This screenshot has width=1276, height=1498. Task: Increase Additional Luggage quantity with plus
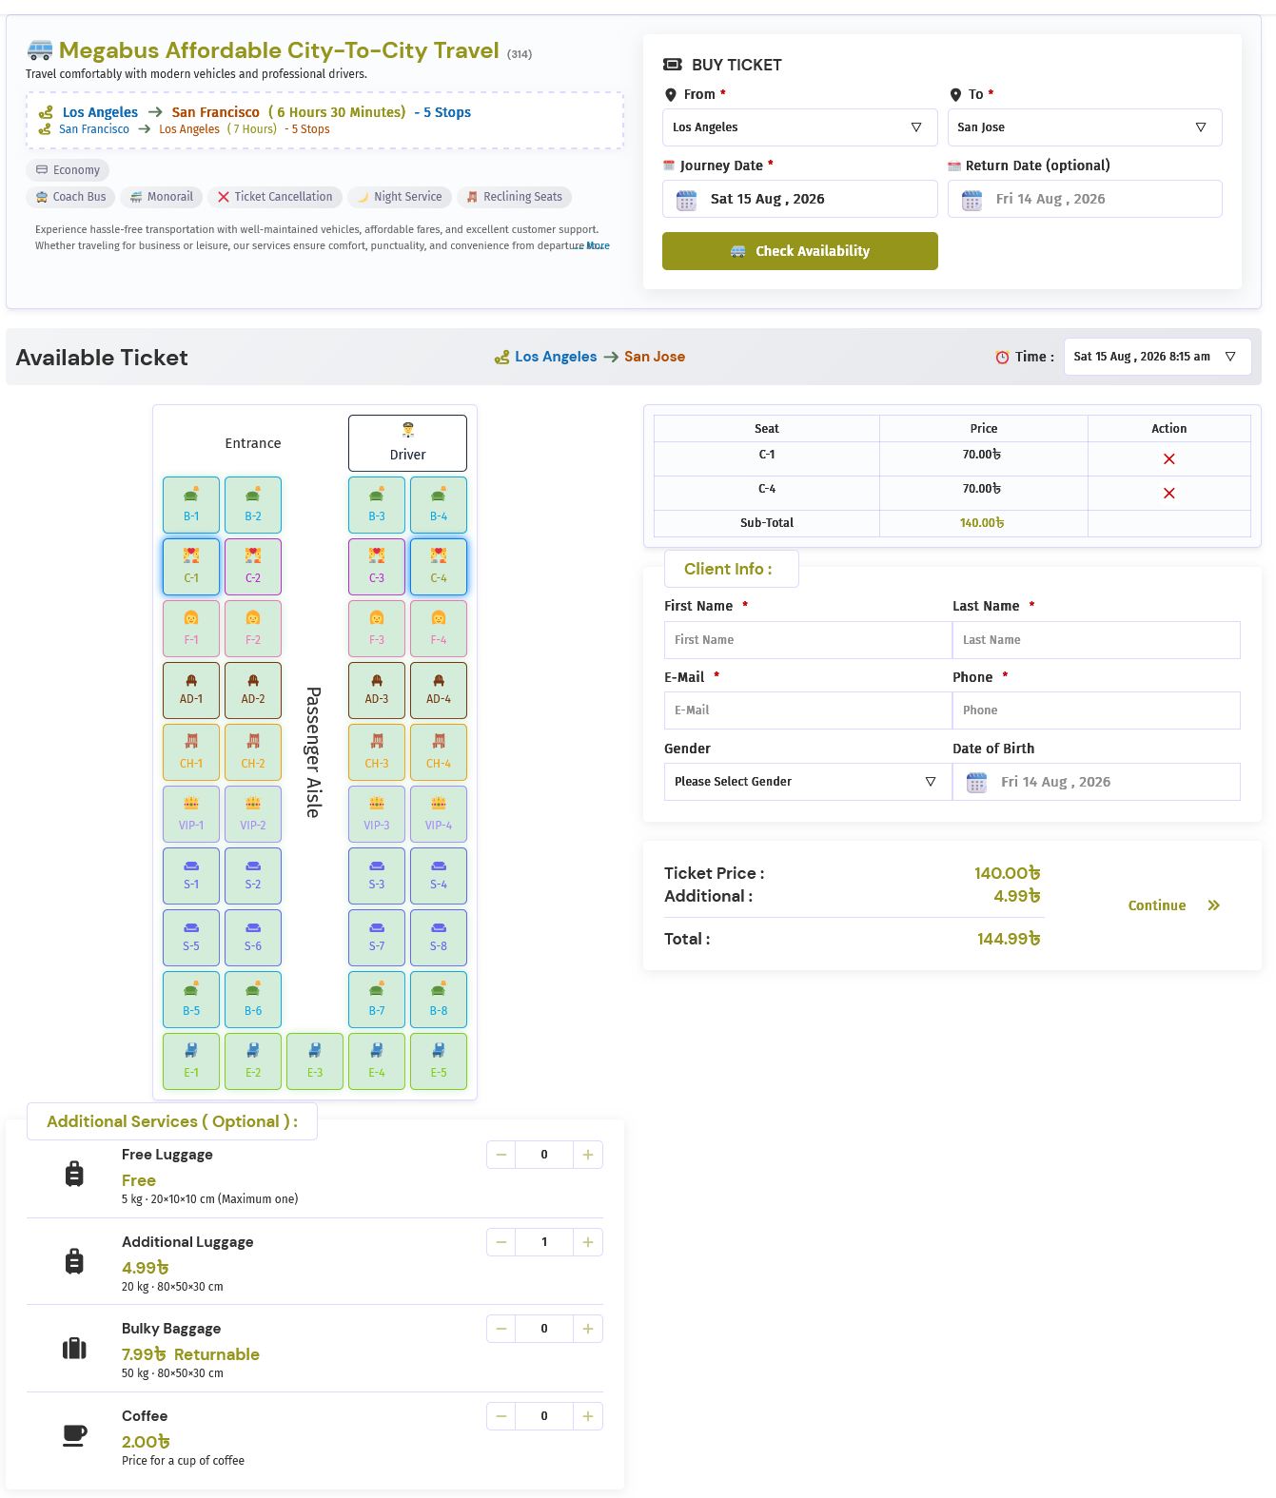588,1242
